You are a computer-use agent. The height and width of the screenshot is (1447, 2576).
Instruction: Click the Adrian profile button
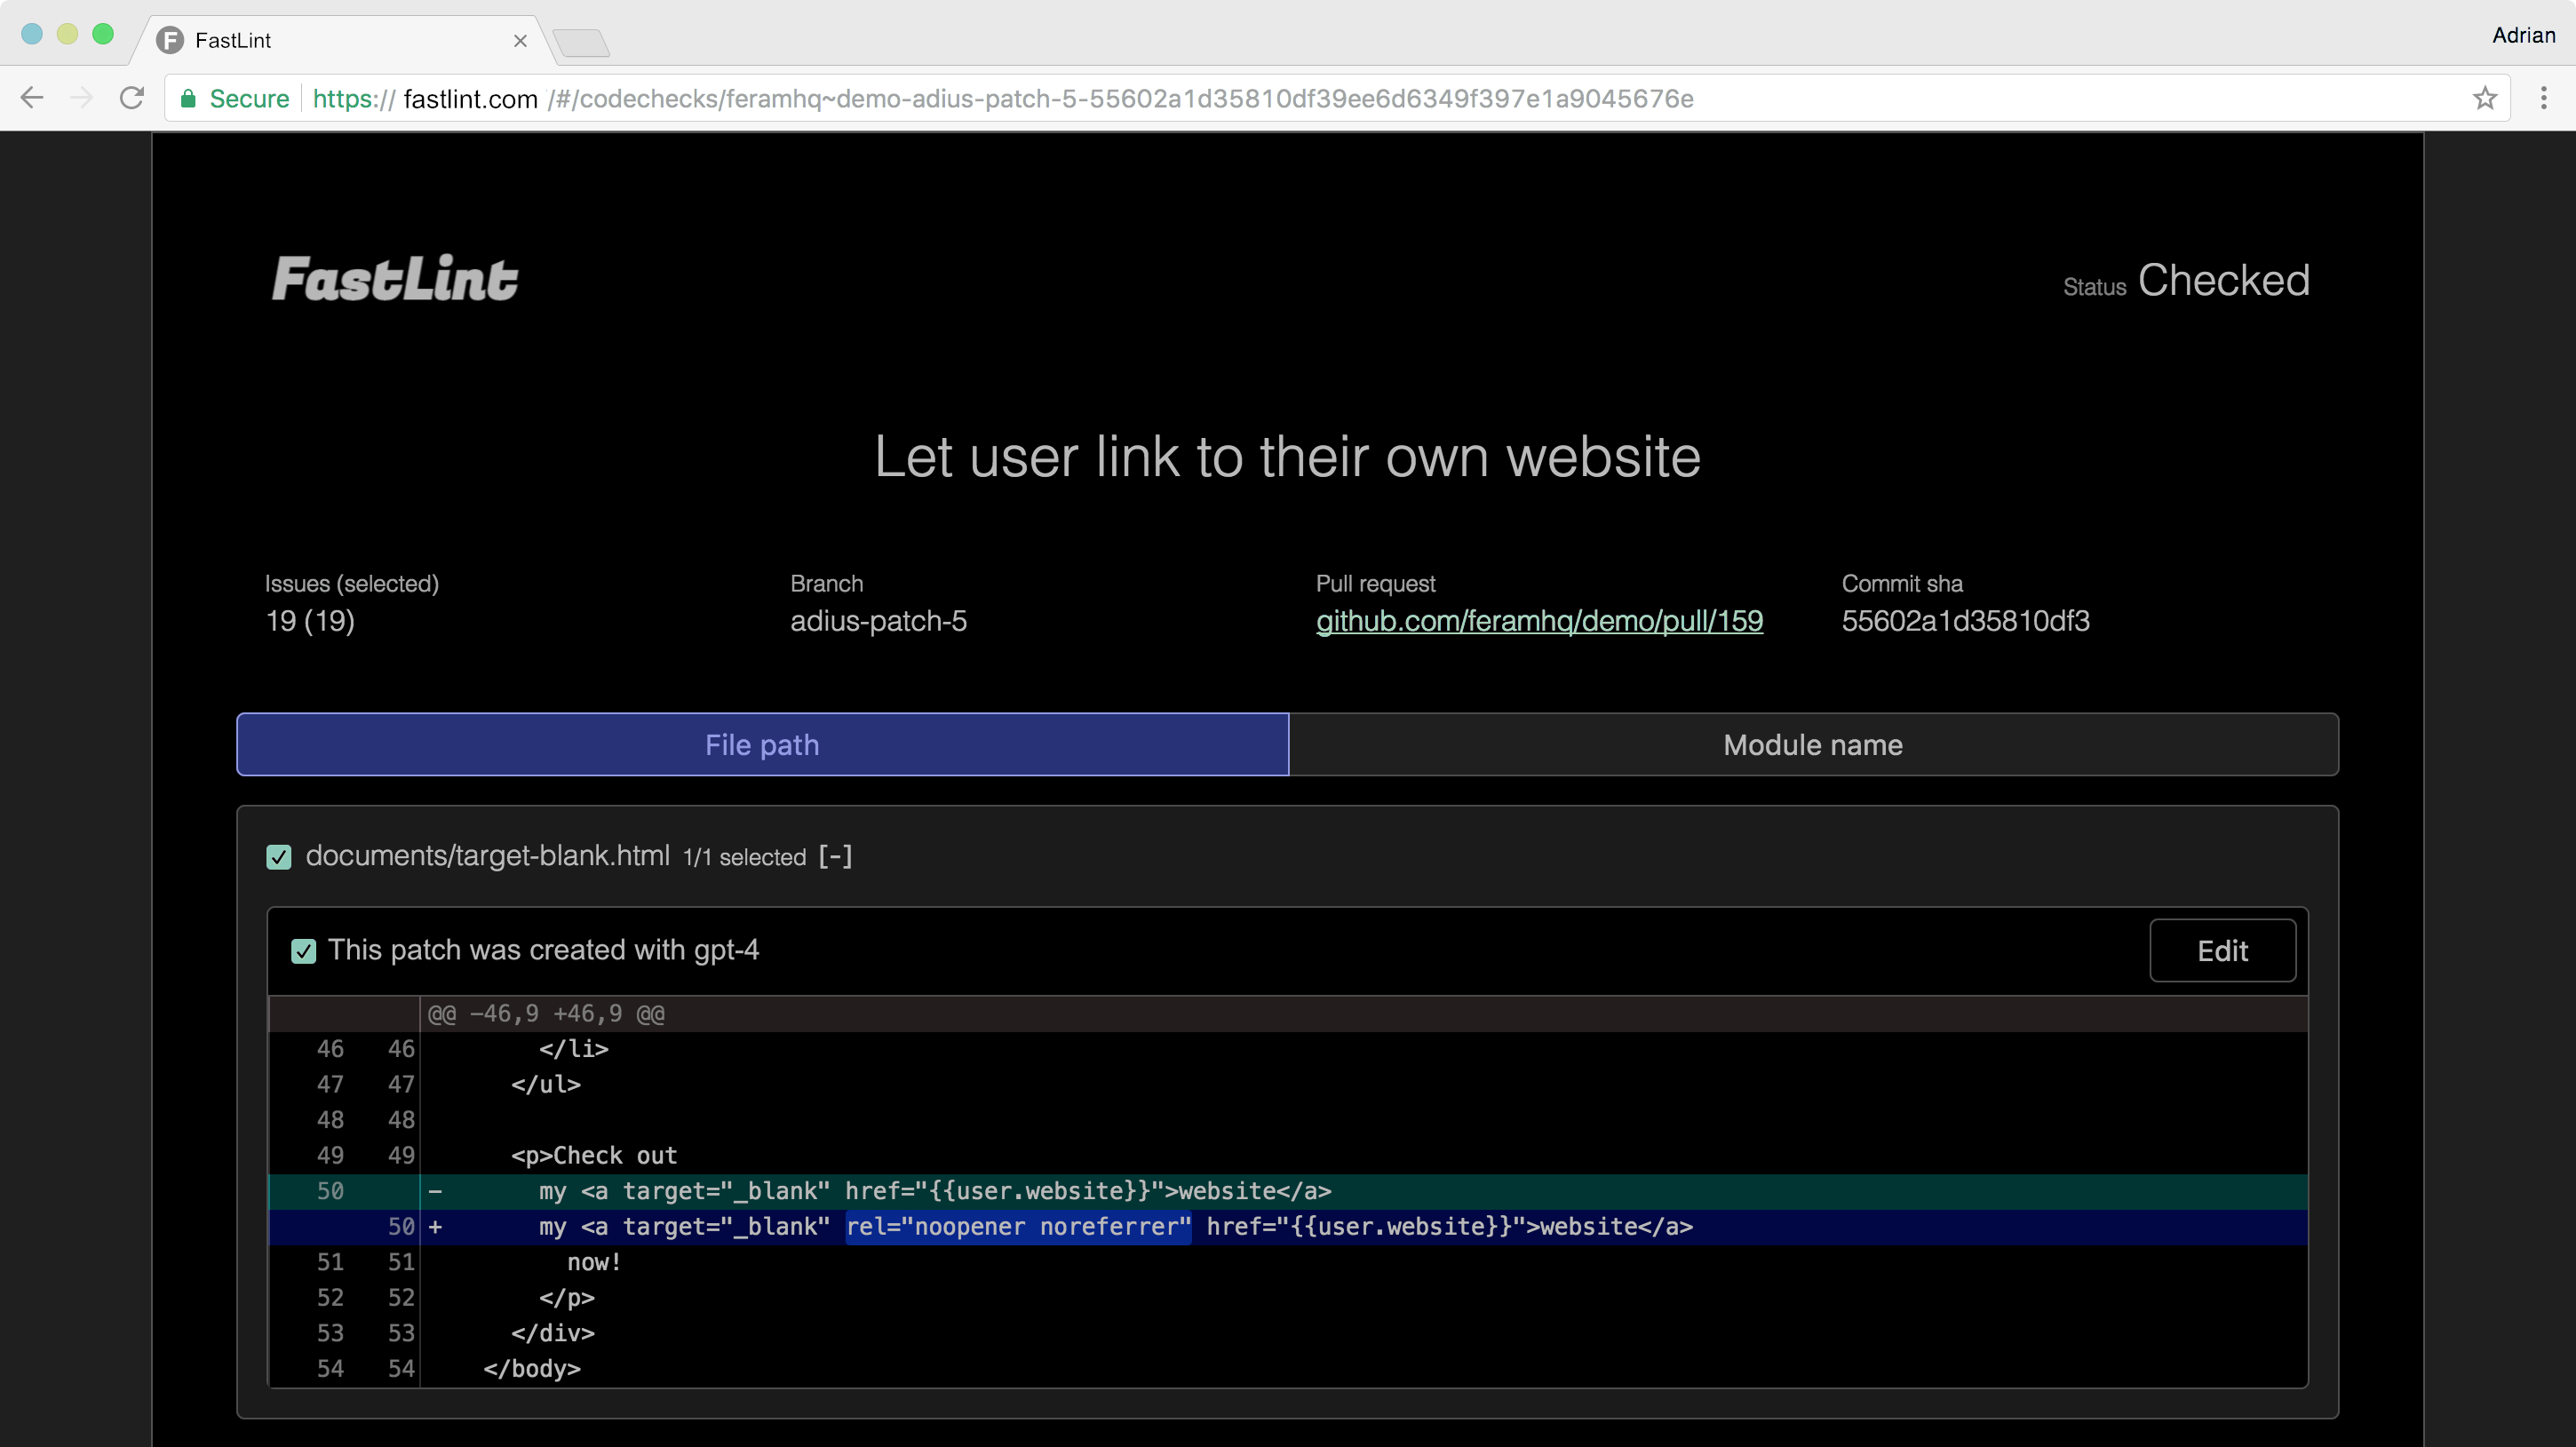(x=2523, y=35)
